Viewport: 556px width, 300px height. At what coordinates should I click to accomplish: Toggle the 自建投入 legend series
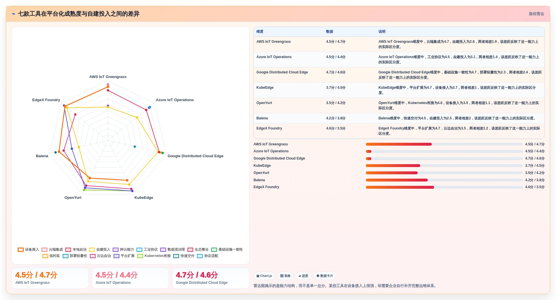coord(100,249)
